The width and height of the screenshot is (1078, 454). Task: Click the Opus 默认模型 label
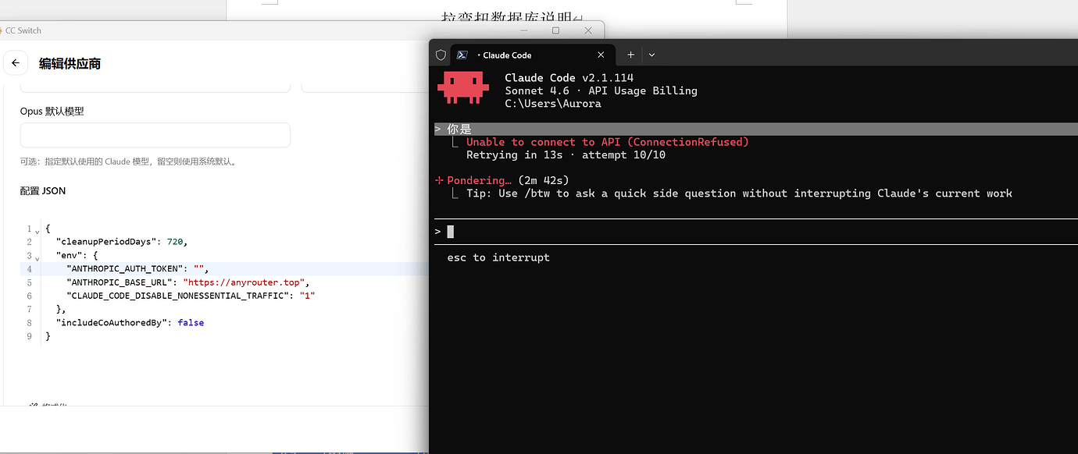(52, 112)
